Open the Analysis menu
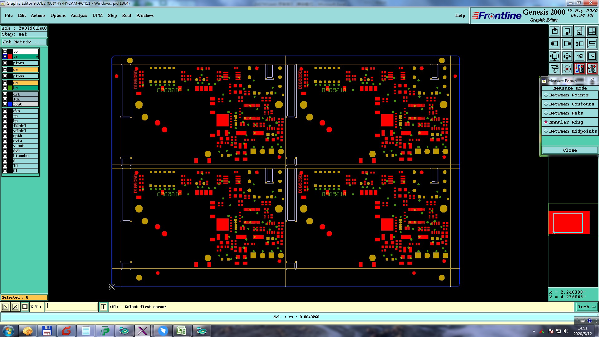 tap(79, 15)
